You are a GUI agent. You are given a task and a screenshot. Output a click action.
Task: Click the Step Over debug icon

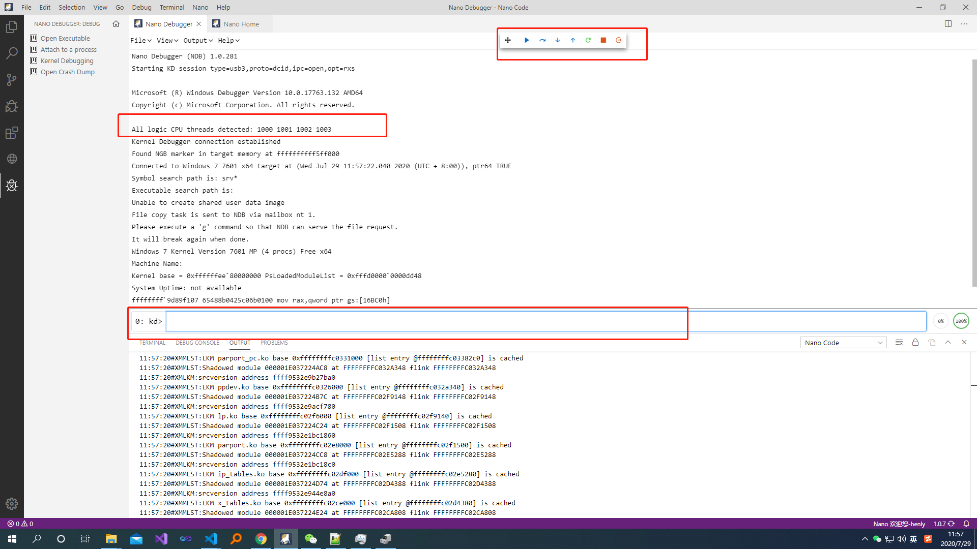click(x=542, y=40)
